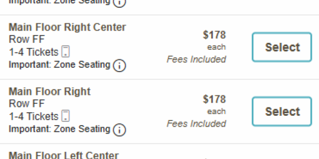This screenshot has height=159, width=319.
Task: Click $178 price in Main Floor Right row
Action: tap(214, 99)
